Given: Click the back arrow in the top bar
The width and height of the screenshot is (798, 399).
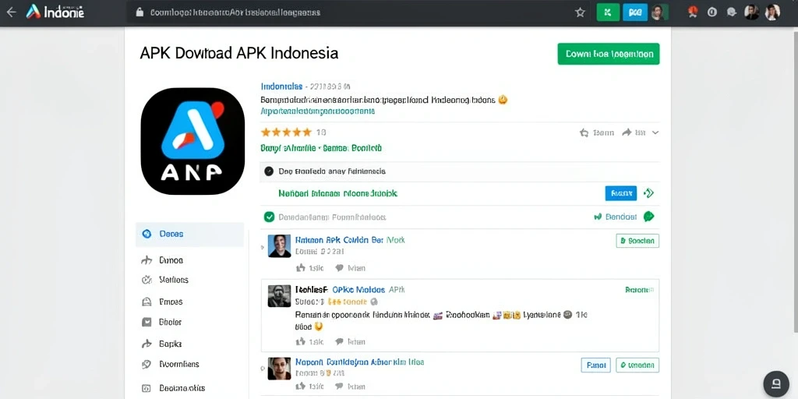Looking at the screenshot, I should (11, 12).
